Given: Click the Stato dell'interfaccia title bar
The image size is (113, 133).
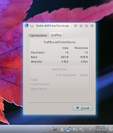Looking at the screenshot, I should click(x=54, y=26).
